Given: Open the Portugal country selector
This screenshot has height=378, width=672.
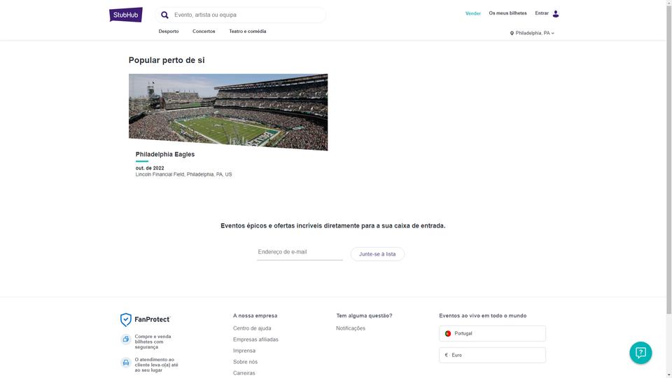Looking at the screenshot, I should [x=492, y=333].
